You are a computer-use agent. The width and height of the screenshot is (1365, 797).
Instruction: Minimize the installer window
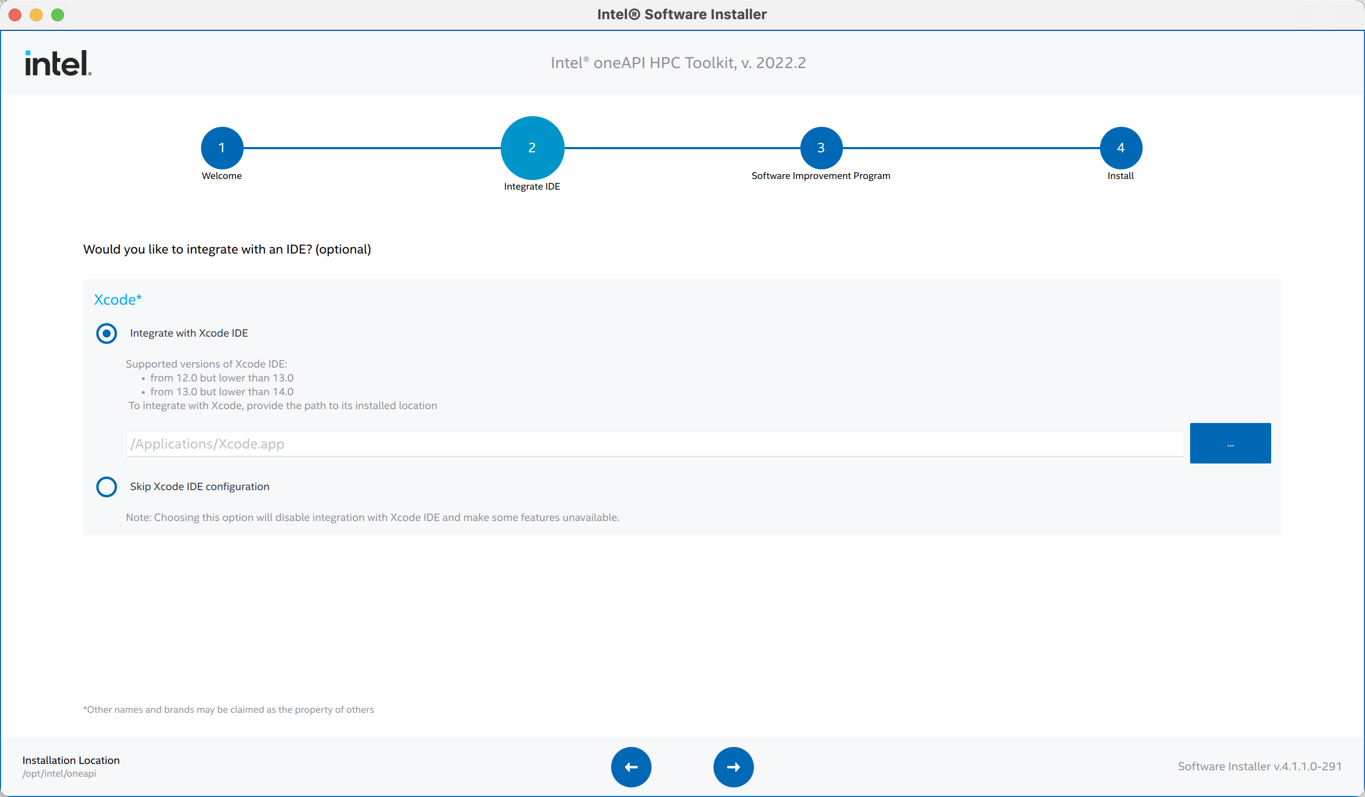pyautogui.click(x=36, y=14)
